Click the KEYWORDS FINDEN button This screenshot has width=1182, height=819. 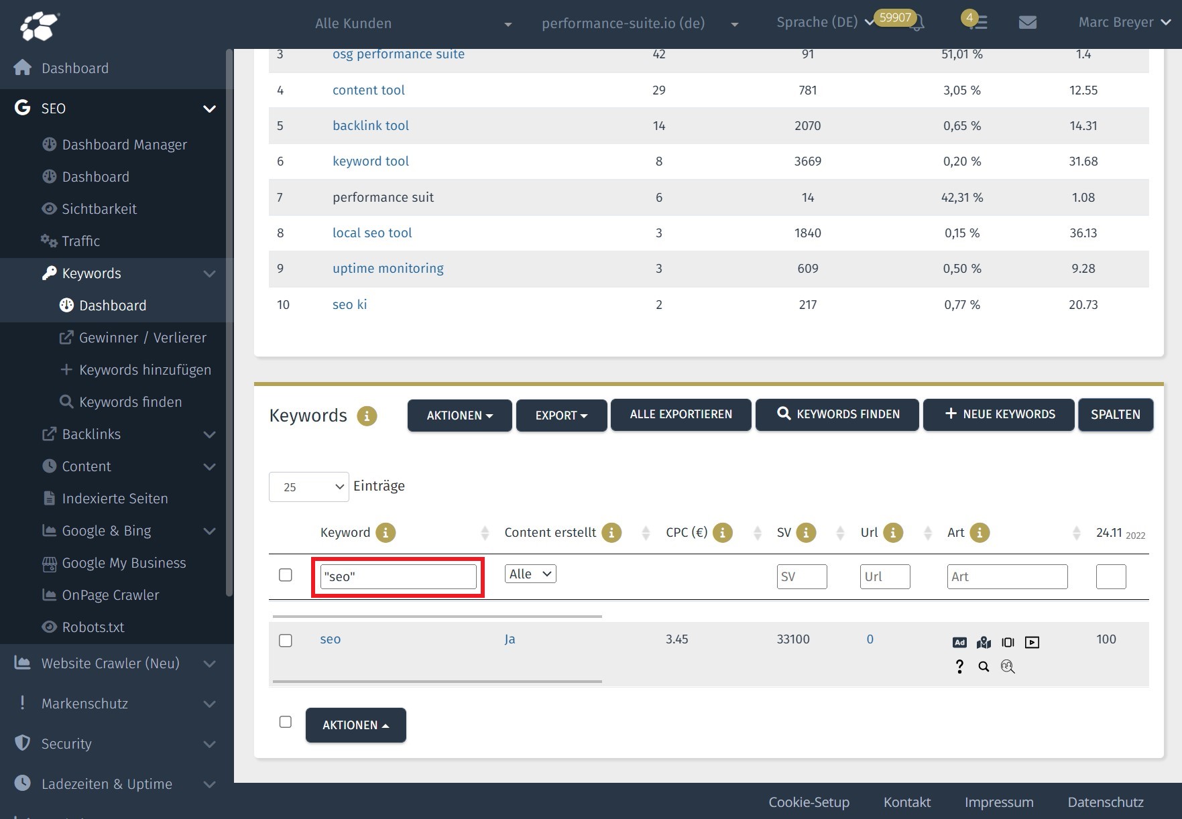[x=837, y=415]
